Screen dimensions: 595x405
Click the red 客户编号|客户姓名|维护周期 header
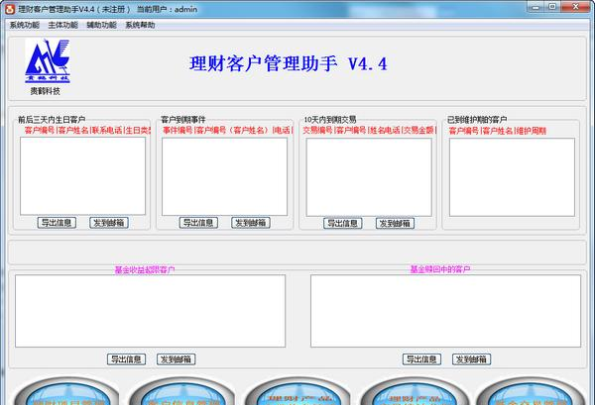pos(498,131)
